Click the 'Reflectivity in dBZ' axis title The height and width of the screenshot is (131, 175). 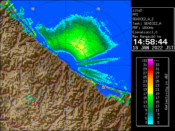[x=166, y=92]
